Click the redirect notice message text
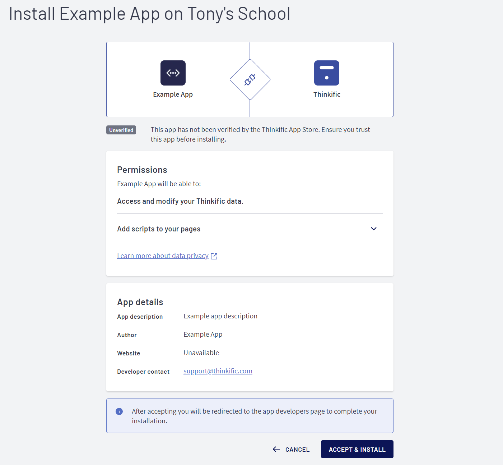The image size is (503, 465). tap(255, 416)
